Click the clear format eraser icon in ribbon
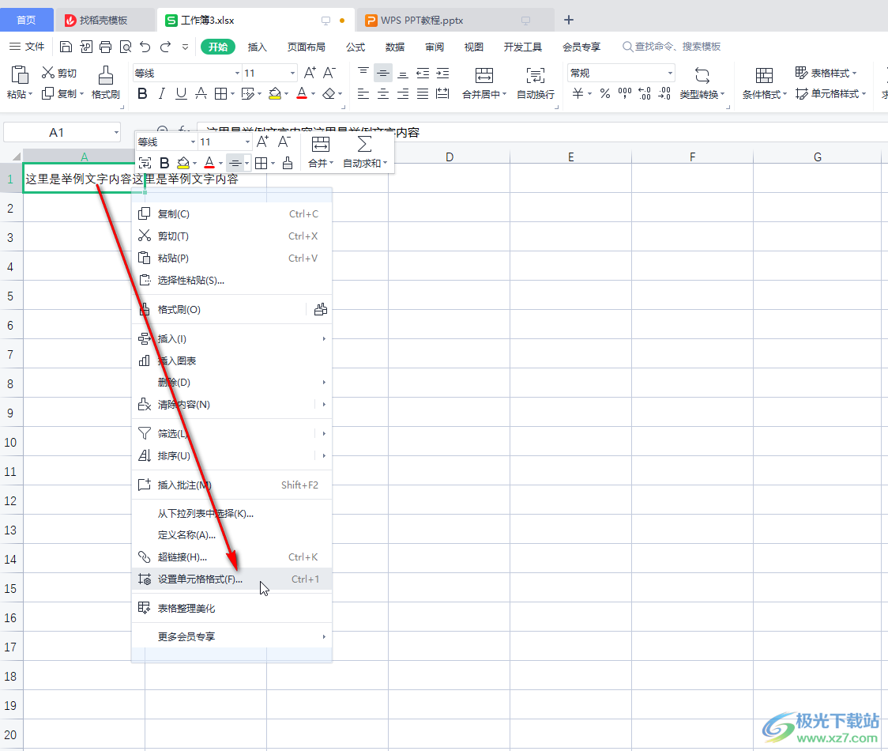Viewport: 888px width, 751px height. click(x=329, y=93)
